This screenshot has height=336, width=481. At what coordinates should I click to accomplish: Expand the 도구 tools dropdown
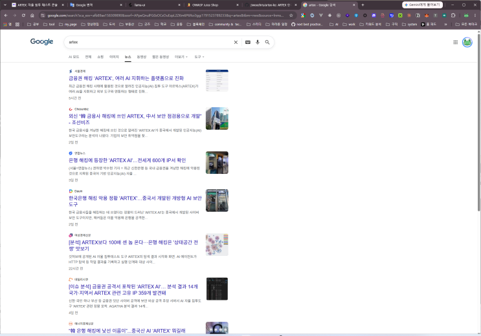tap(199, 57)
